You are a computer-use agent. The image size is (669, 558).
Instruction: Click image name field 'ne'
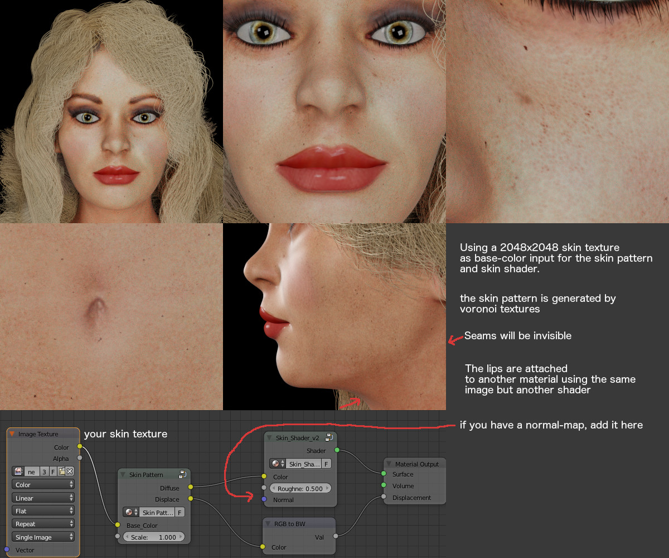[32, 472]
